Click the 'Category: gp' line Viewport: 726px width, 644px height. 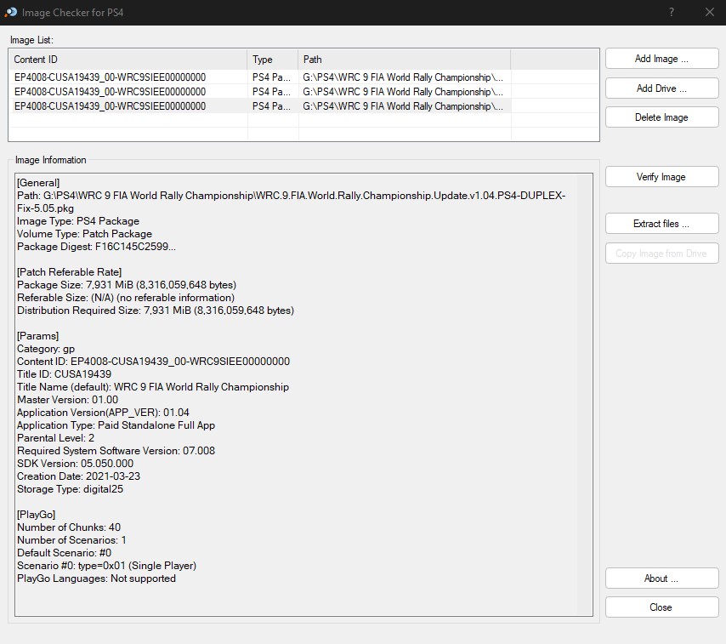(x=46, y=349)
